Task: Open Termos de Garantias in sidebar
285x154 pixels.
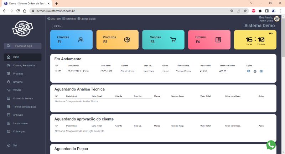Action: point(24,107)
